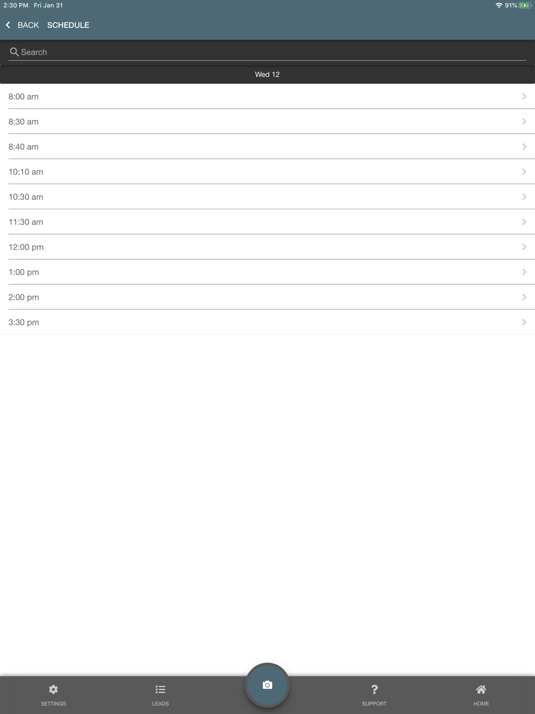Expand the 8:00 am chevron
535x714 pixels.
[x=524, y=96]
